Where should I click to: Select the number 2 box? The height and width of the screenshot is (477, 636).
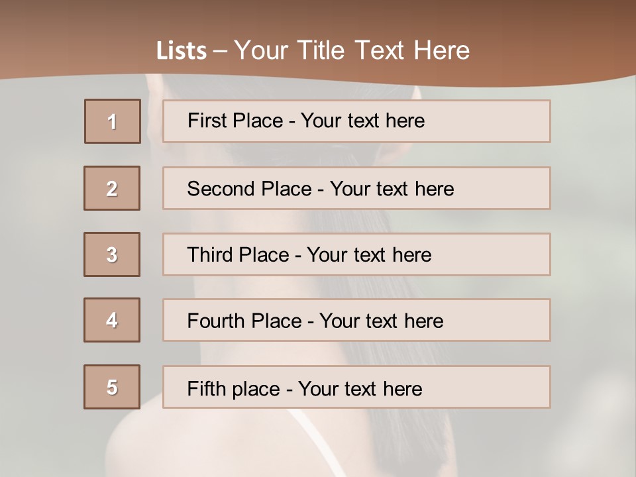pyautogui.click(x=112, y=188)
